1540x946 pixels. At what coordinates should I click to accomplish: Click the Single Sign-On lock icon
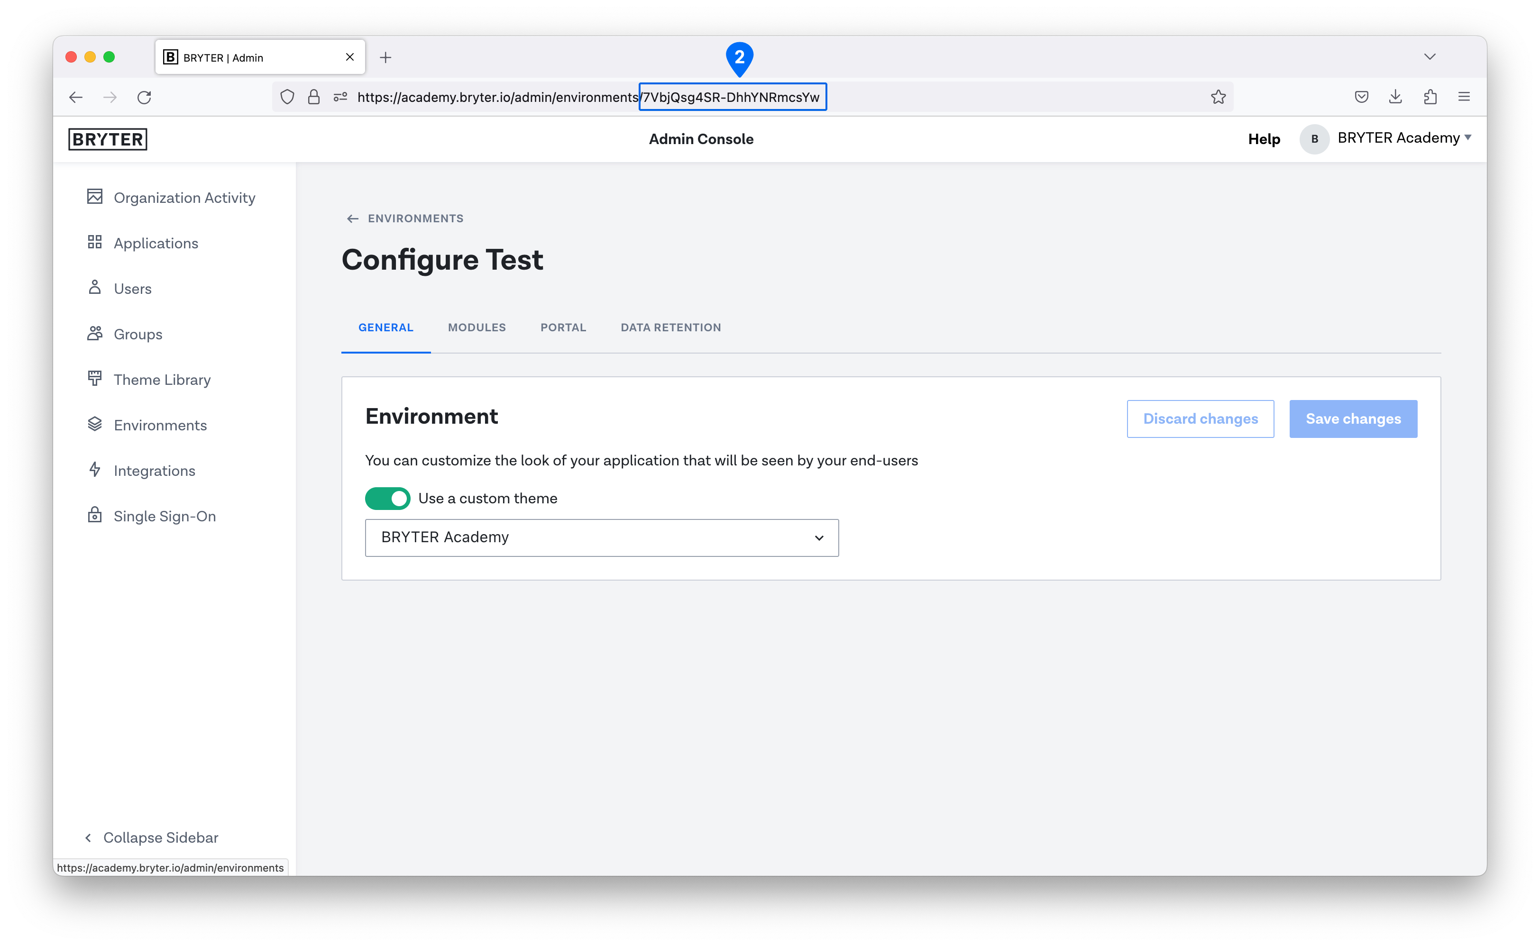(x=94, y=515)
